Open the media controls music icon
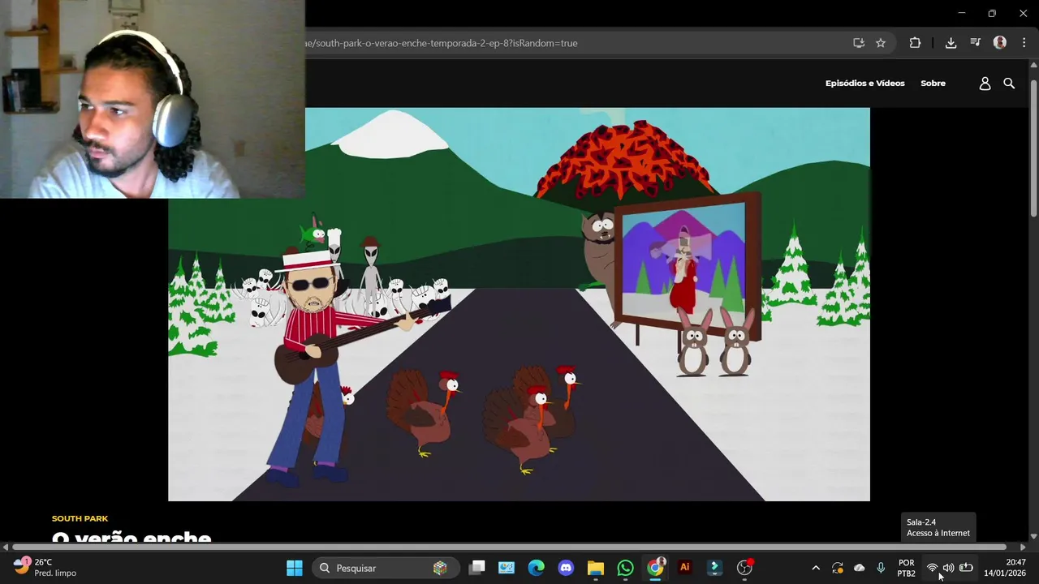Screen dimensions: 1039x584 (x=975, y=43)
